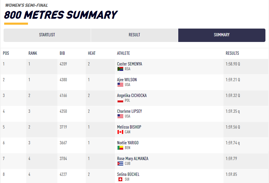This screenshot has width=269, height=183.
Task: Click the USA flag beside Ajee Wilson
Action: pyautogui.click(x=120, y=85)
